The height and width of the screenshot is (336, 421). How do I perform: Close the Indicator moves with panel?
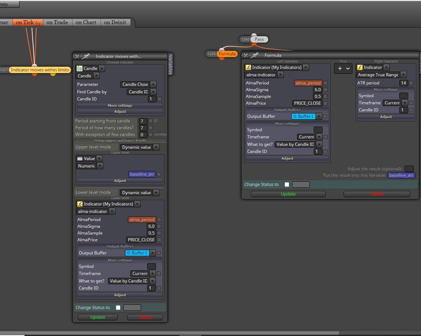point(77,56)
